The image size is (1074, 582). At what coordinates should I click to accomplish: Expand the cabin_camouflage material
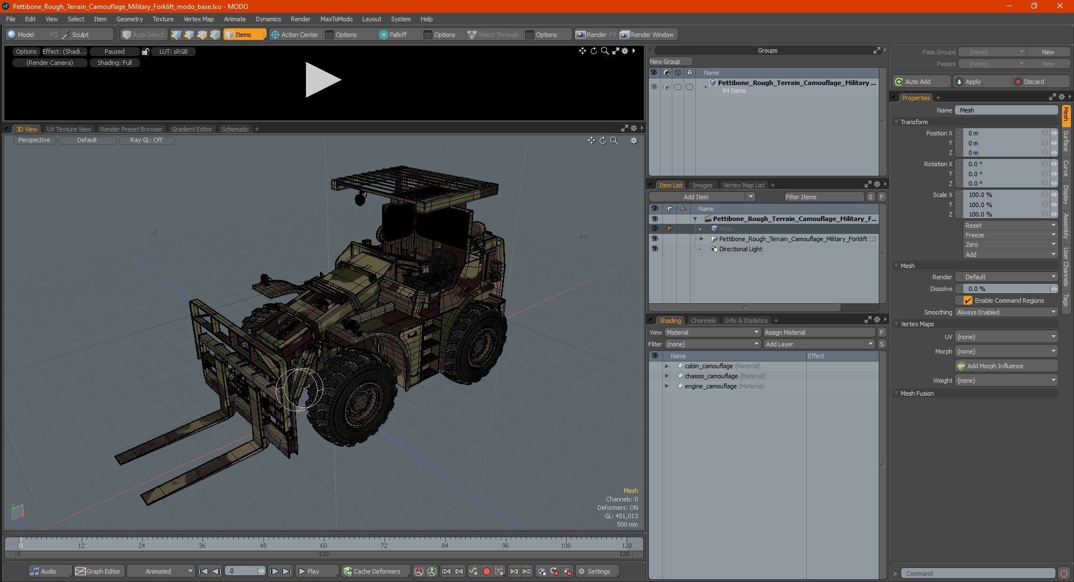tap(667, 366)
